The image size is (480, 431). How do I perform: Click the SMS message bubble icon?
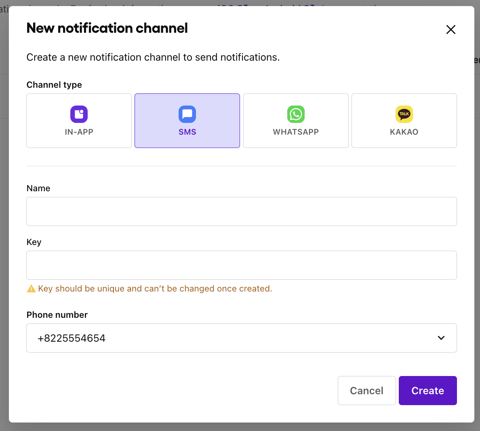tap(187, 114)
